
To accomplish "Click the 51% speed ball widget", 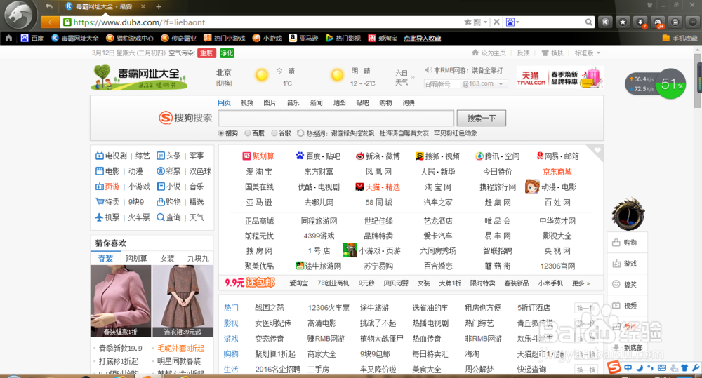I will tap(670, 83).
